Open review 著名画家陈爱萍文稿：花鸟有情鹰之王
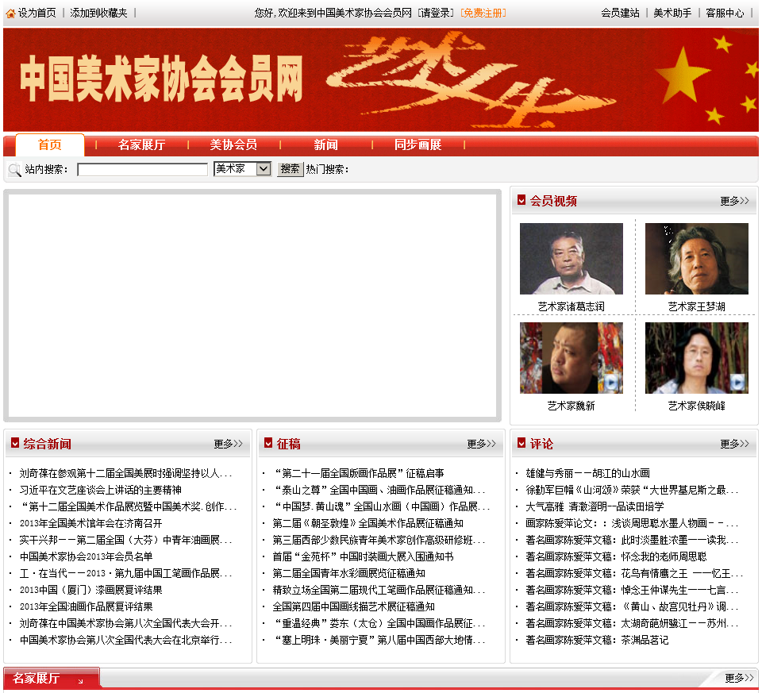This screenshot has height=693, width=762. pyautogui.click(x=634, y=573)
